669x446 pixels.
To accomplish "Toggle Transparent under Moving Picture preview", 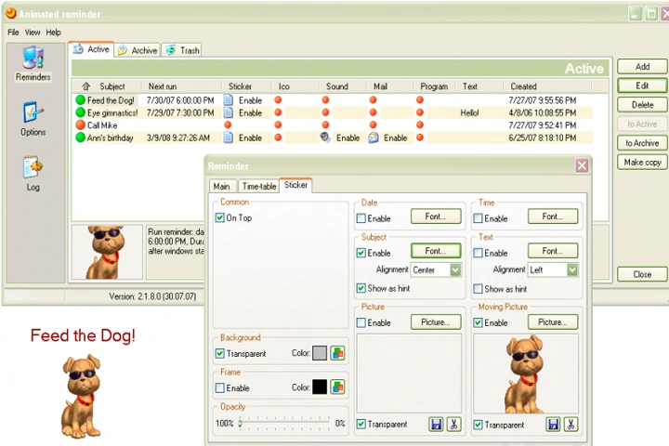I will 478,425.
